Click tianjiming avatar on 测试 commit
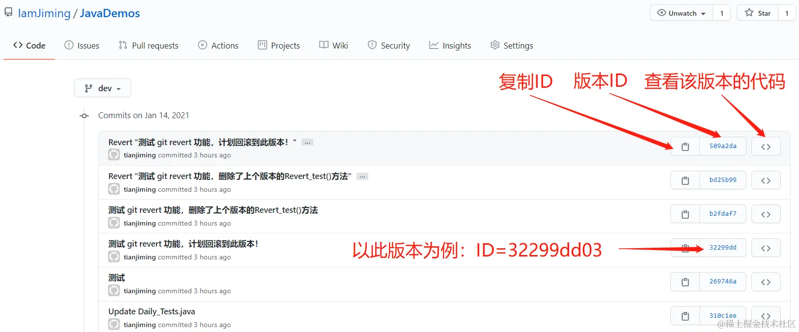The width and height of the screenshot is (799, 332). [114, 291]
